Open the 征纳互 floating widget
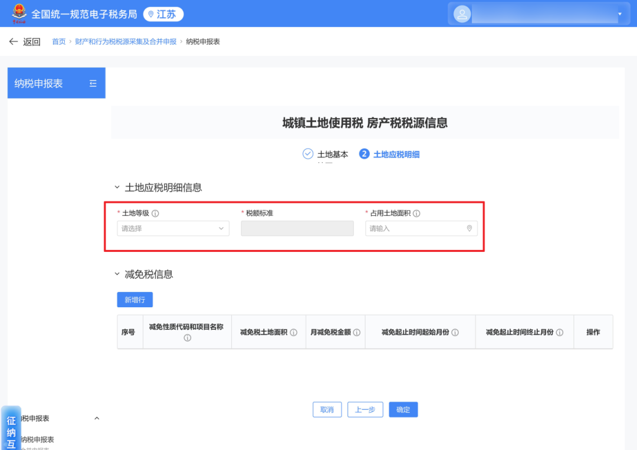Viewport: 637px width, 450px height. tap(11, 428)
